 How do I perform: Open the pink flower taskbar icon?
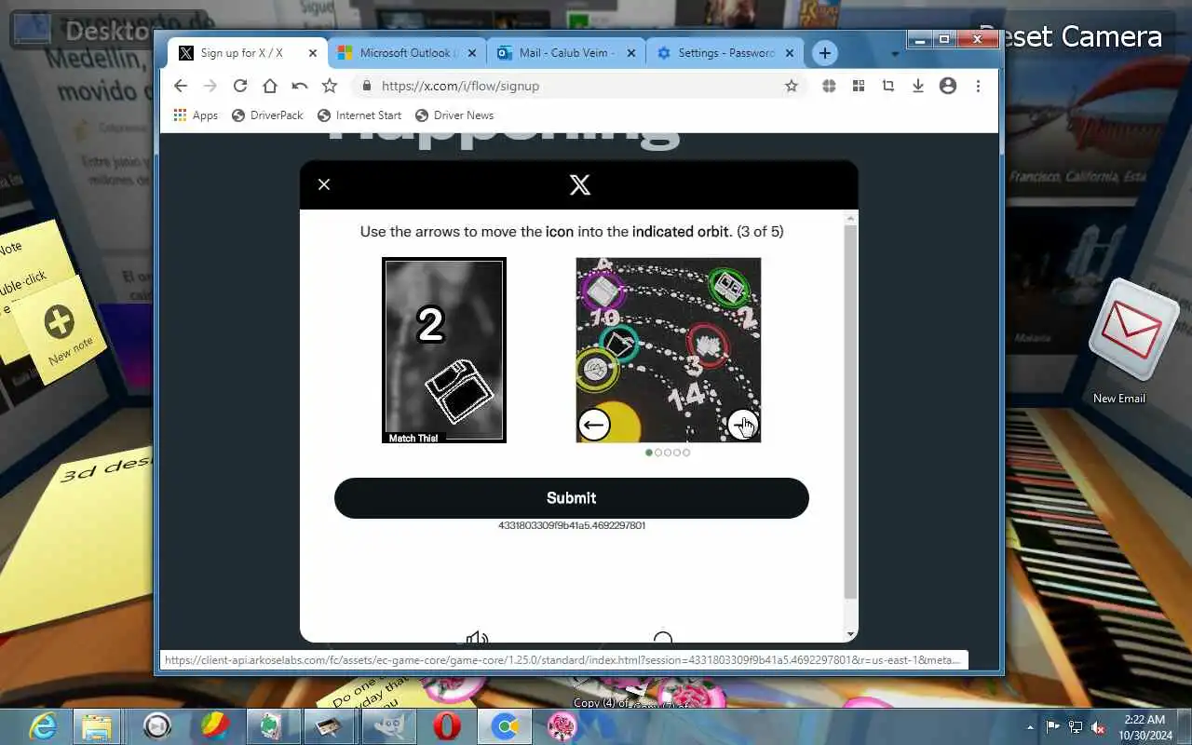point(562,726)
